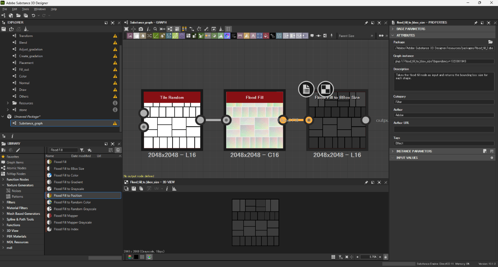This screenshot has width=498, height=267.
Task: Click the library filter funnel icon
Action: pyautogui.click(x=82, y=150)
